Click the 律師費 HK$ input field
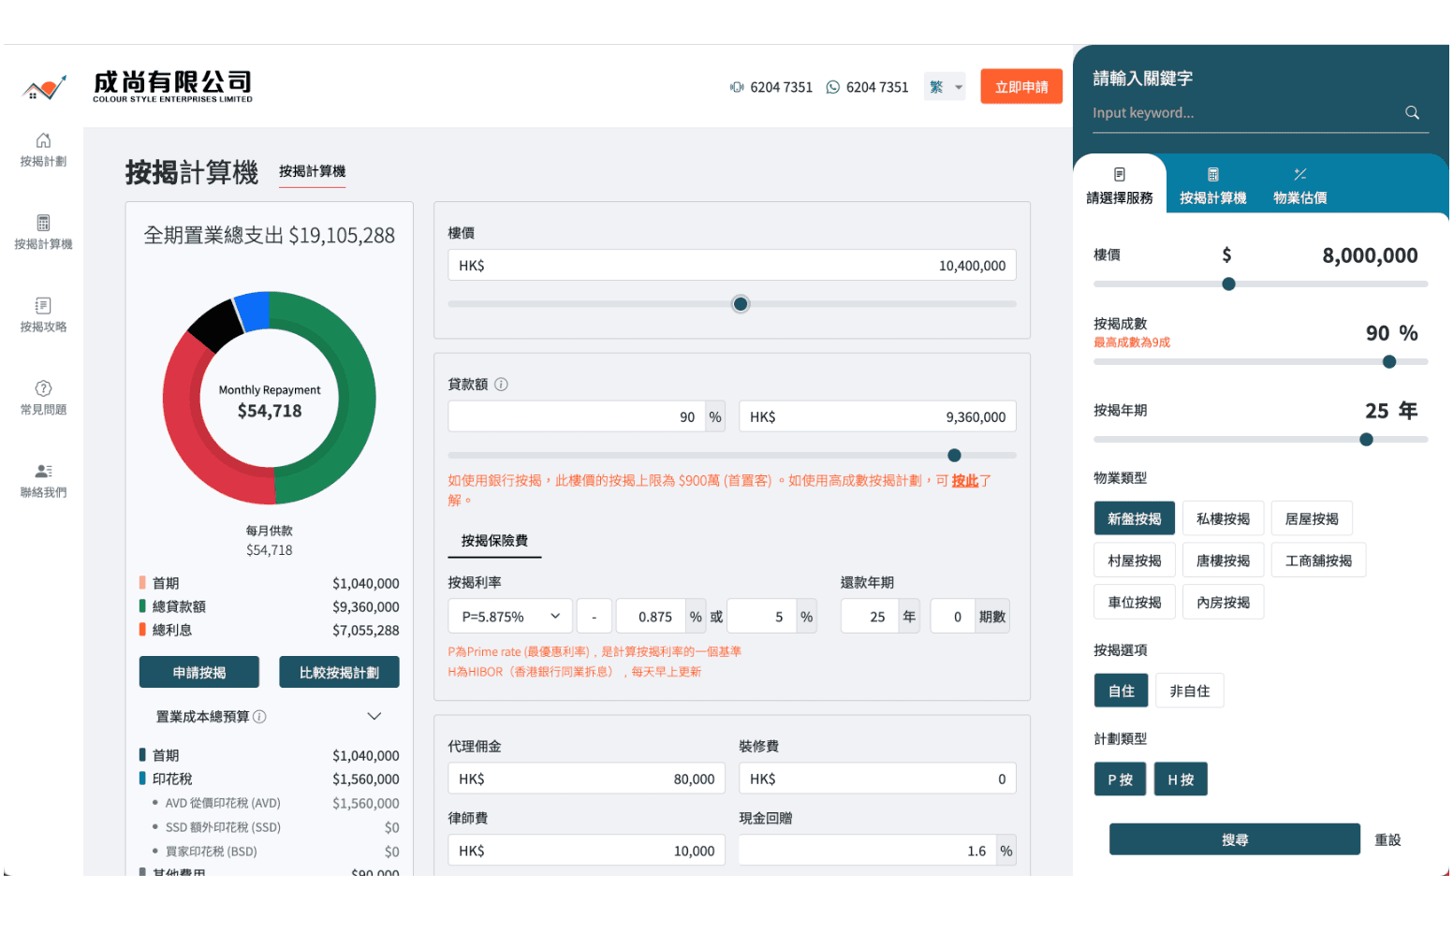The width and height of the screenshot is (1453, 932). point(586,851)
